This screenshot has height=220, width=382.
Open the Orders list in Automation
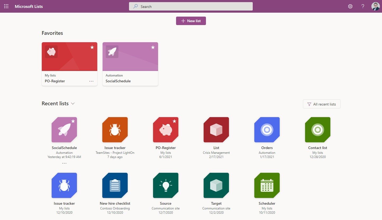[267, 130]
